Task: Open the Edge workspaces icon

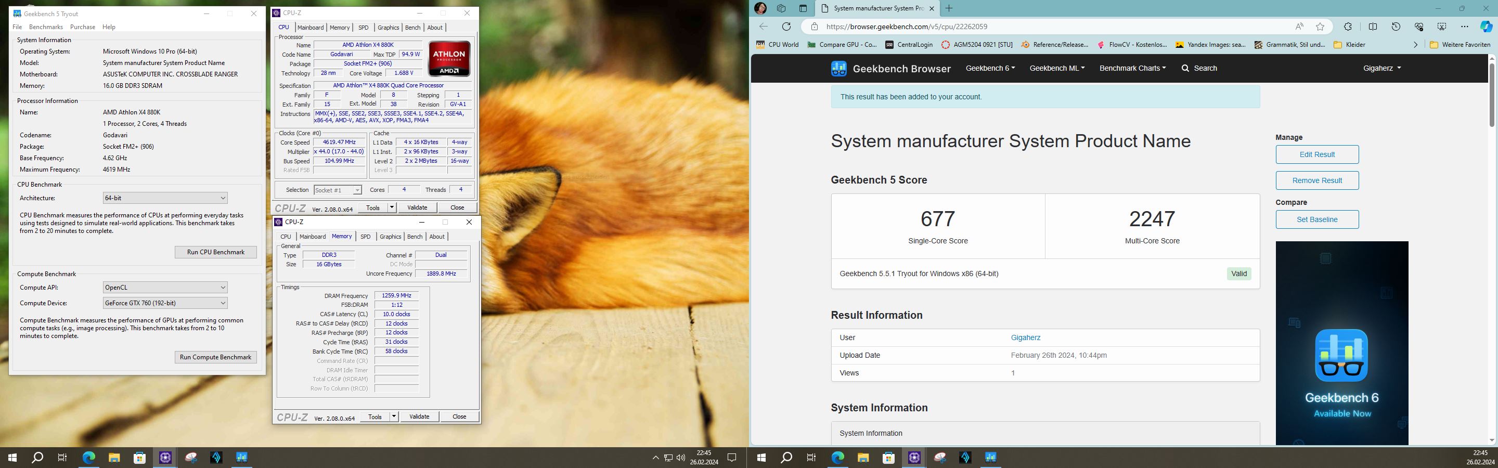Action: 782,8
